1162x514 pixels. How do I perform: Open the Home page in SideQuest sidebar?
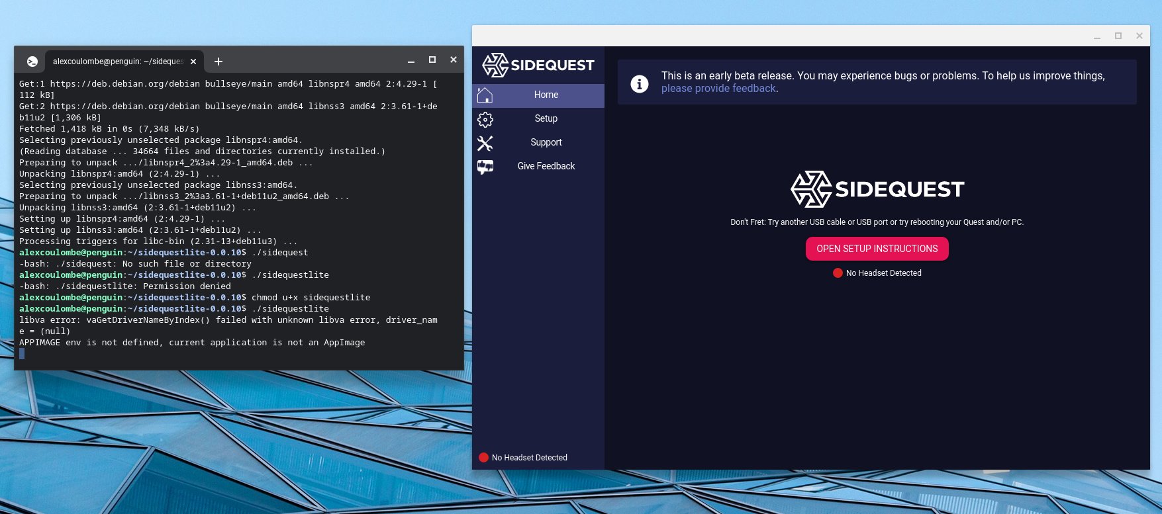(x=538, y=95)
